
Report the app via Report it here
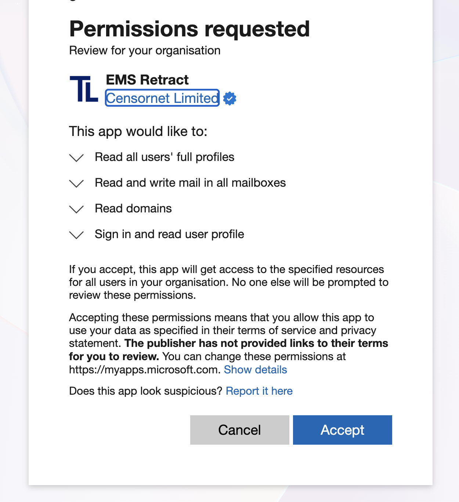pos(259,391)
